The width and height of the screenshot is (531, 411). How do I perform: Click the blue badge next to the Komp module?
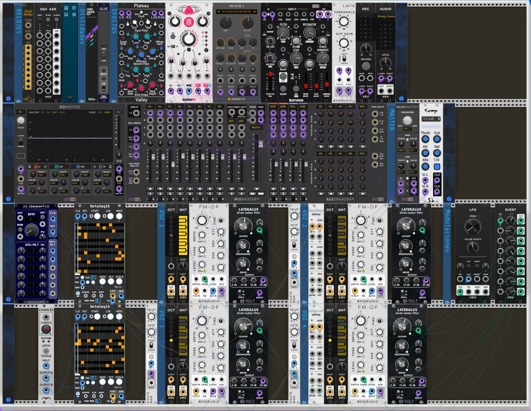click(x=449, y=199)
